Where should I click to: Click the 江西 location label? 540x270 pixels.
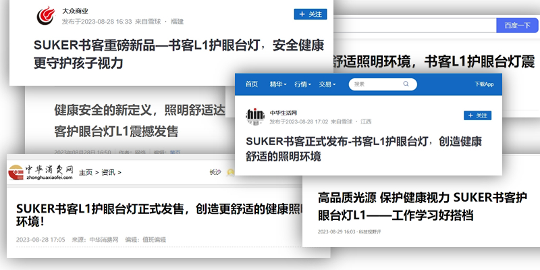[366, 122]
